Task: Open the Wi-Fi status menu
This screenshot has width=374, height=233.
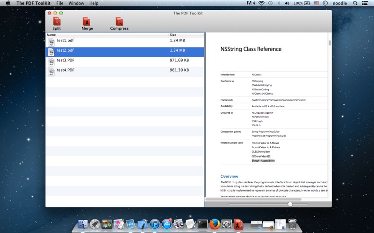Action: pyautogui.click(x=261, y=3)
